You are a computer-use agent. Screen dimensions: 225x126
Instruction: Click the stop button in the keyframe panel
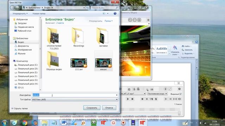[x=132, y=99]
